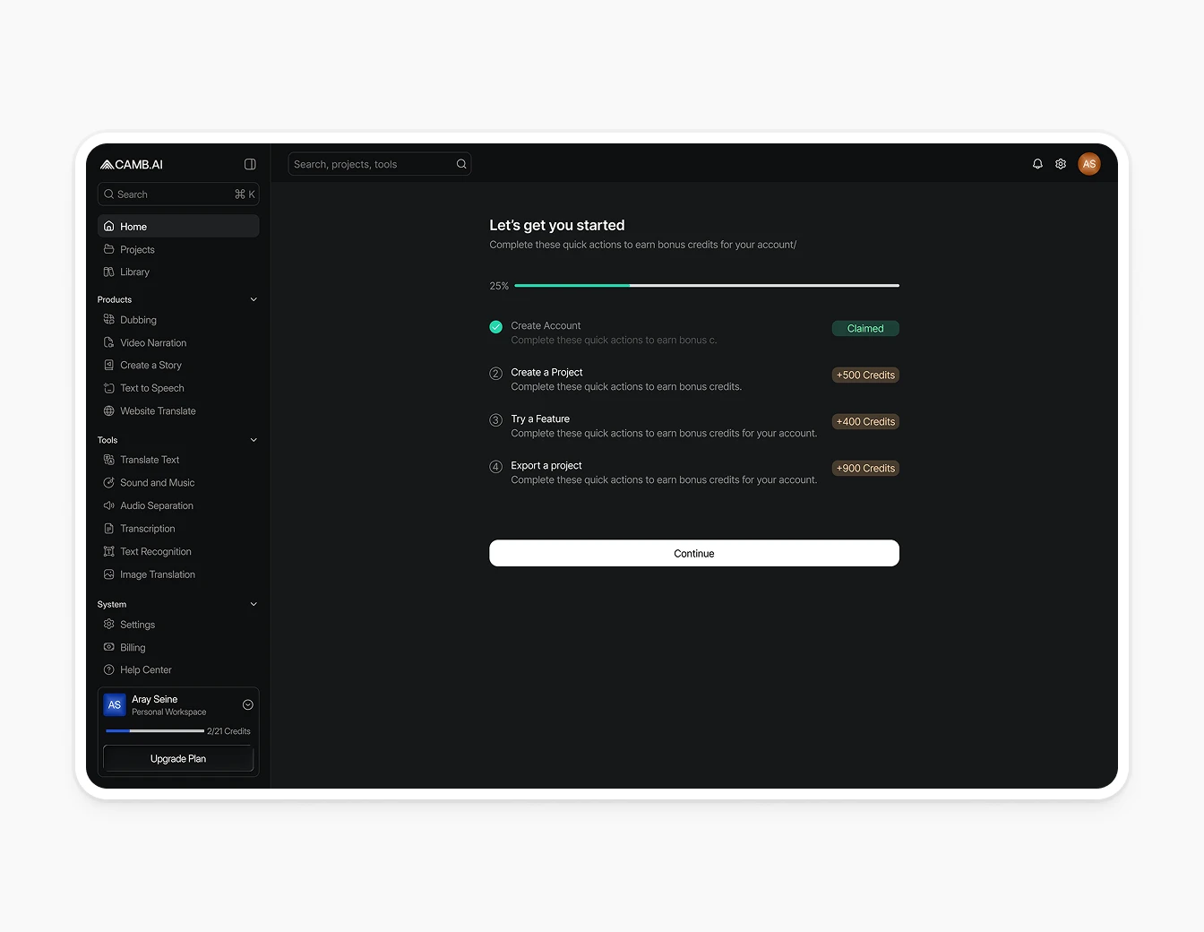Collapse the Tools section
The width and height of the screenshot is (1204, 932).
(x=254, y=439)
